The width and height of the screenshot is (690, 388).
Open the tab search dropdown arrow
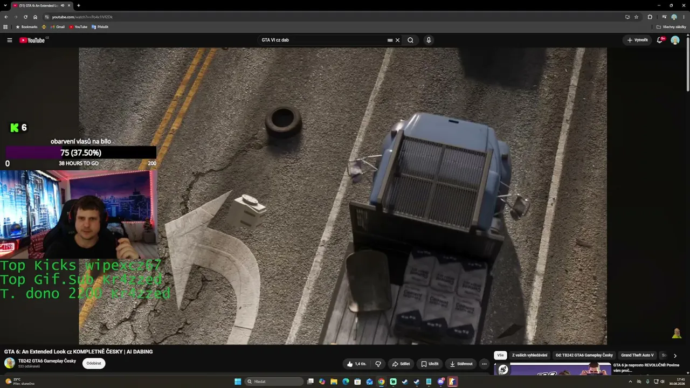click(5, 5)
